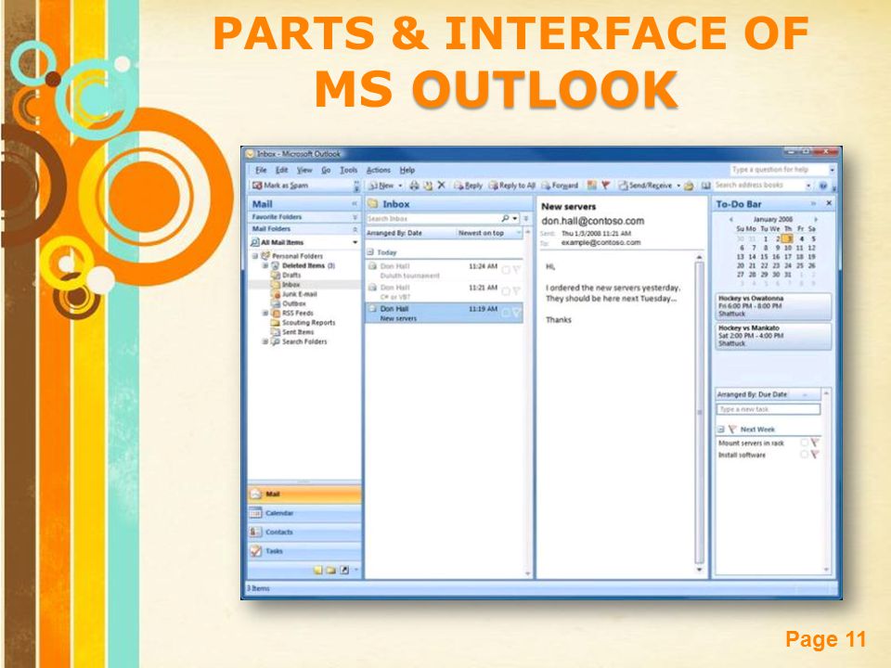The width and height of the screenshot is (891, 668).
Task: Click the Search Inbox magnifier icon
Action: (505, 218)
